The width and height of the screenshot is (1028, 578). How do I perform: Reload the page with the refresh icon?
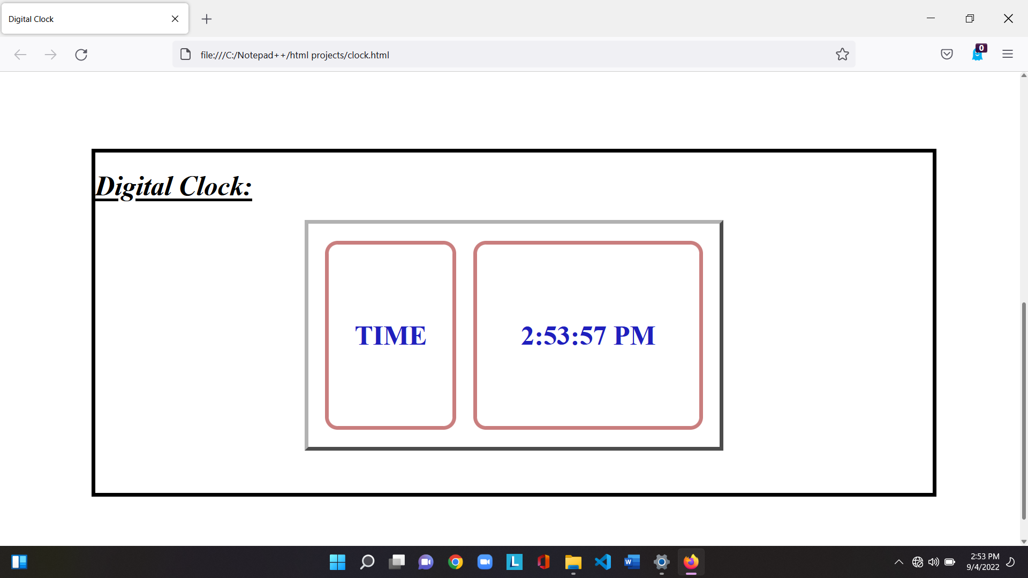(81, 55)
